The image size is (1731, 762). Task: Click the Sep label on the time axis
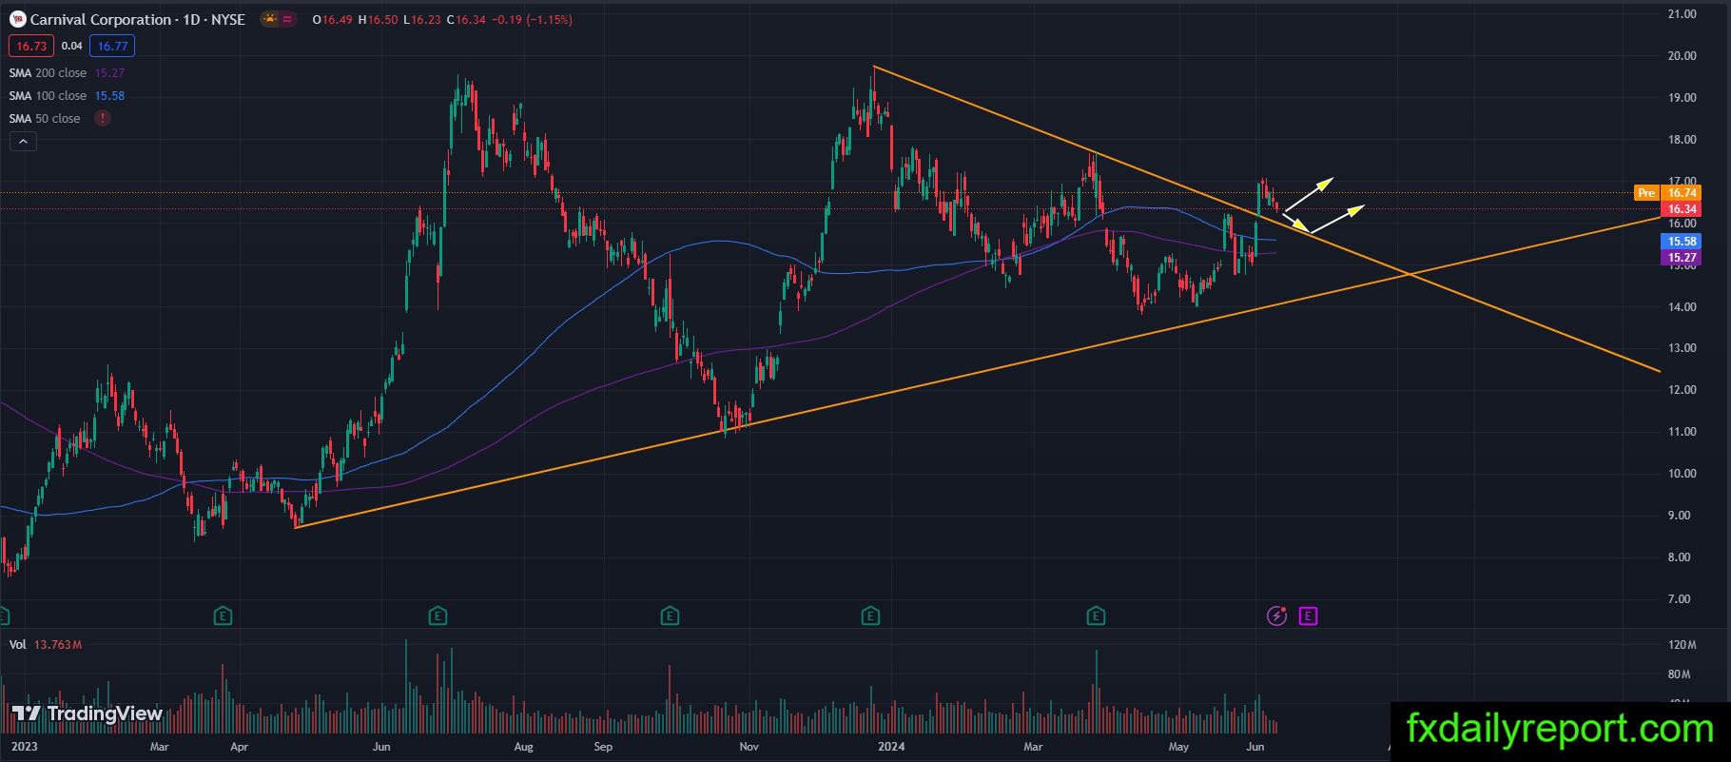(x=603, y=747)
